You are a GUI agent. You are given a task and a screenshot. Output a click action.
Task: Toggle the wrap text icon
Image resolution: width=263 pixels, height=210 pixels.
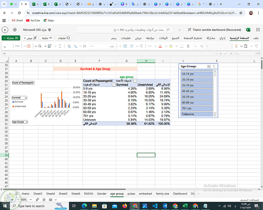[x=132, y=46]
